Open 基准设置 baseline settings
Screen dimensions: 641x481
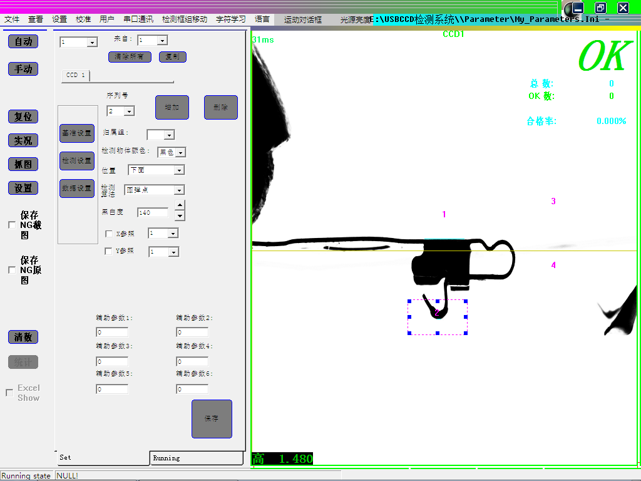point(77,133)
